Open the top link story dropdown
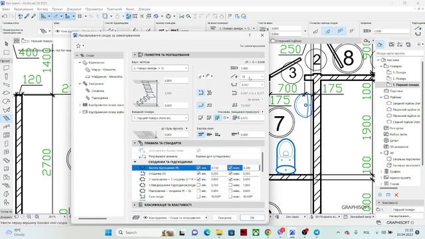 click(160, 68)
